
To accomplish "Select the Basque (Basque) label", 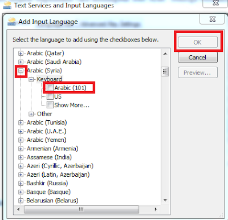I will pyautogui.click(x=48, y=192).
